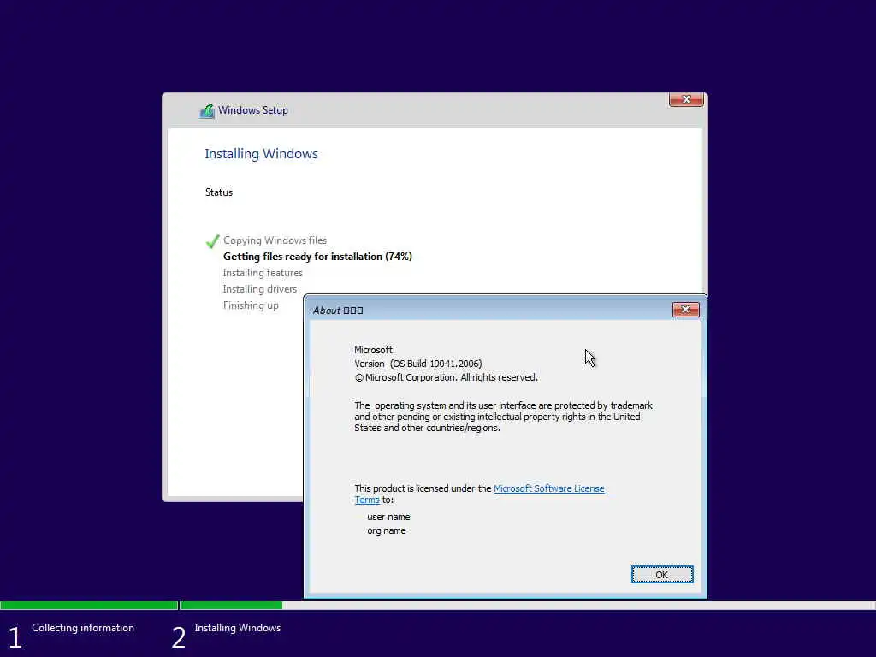Viewport: 876px width, 657px height.
Task: Click the green checkmark beside Copying Windows files
Action: coord(212,240)
